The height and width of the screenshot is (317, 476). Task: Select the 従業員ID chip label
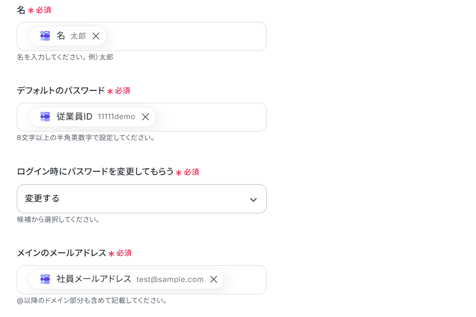[x=75, y=116]
